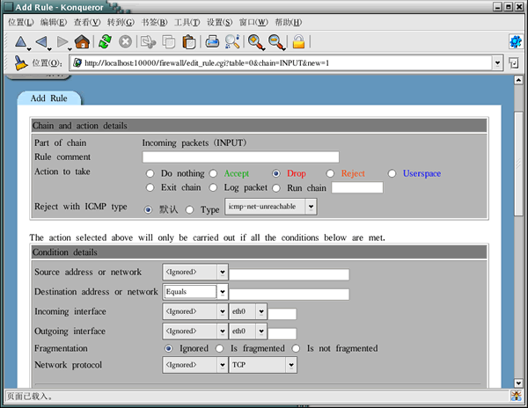Open Find in page magnifier icon

coord(232,42)
